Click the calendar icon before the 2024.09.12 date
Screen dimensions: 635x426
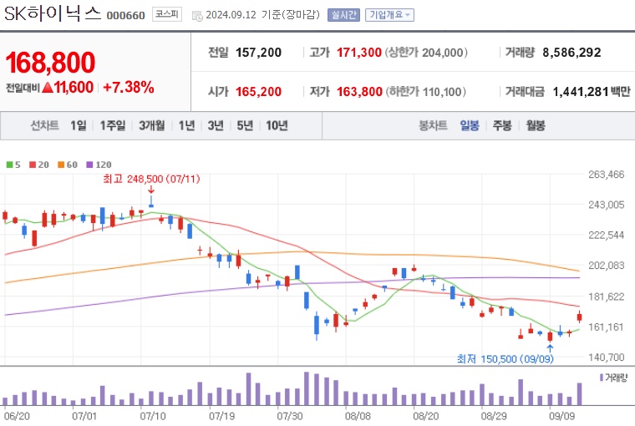coord(197,16)
